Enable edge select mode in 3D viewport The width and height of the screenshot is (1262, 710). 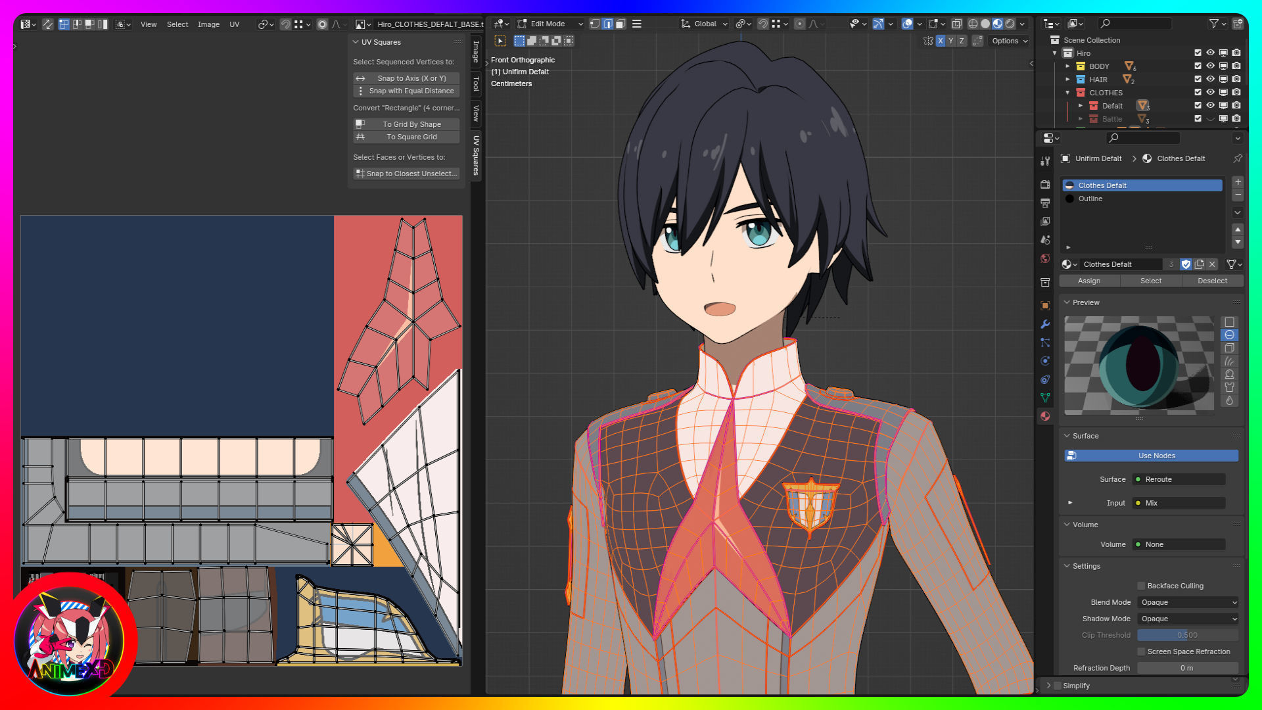(x=607, y=24)
